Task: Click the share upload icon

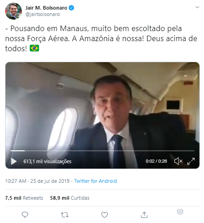Action: [x=144, y=215]
